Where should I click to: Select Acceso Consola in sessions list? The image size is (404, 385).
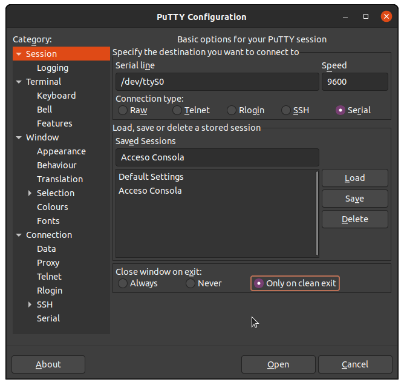216,191
